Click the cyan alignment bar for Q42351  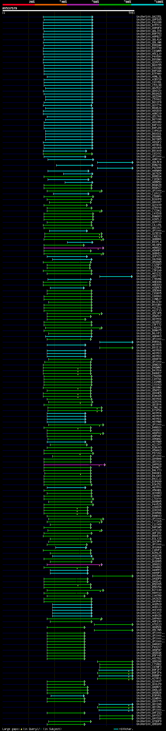pyautogui.click(x=68, y=17)
